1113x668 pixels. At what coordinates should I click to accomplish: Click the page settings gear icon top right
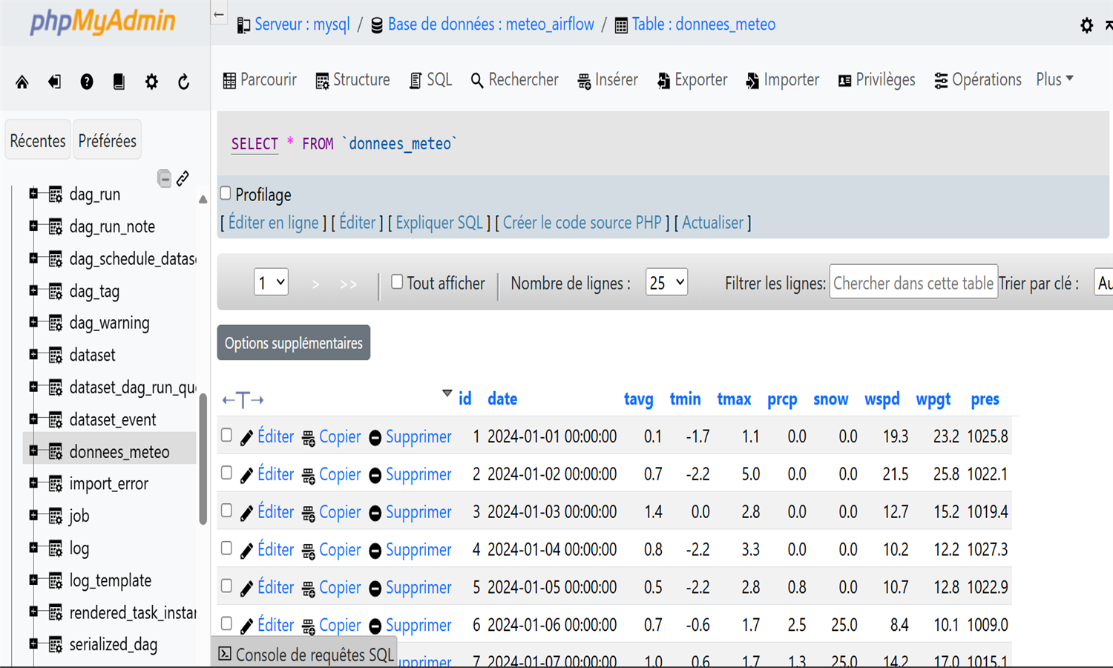[x=1086, y=26]
